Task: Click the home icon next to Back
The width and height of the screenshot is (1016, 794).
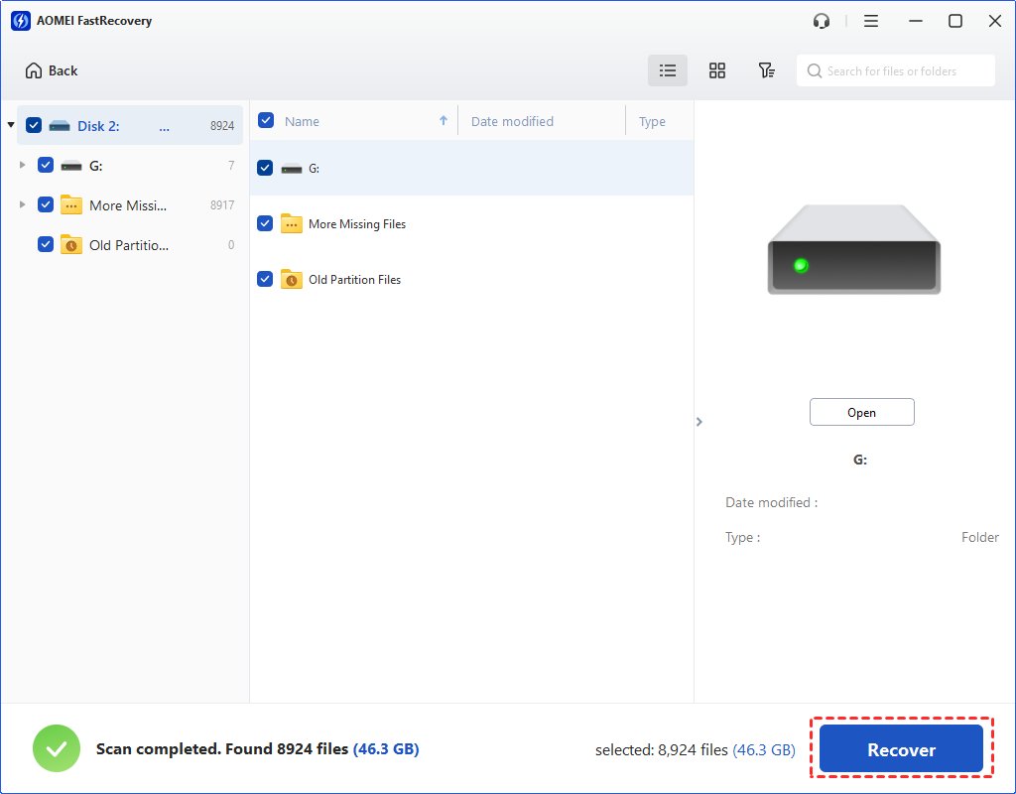Action: 31,69
